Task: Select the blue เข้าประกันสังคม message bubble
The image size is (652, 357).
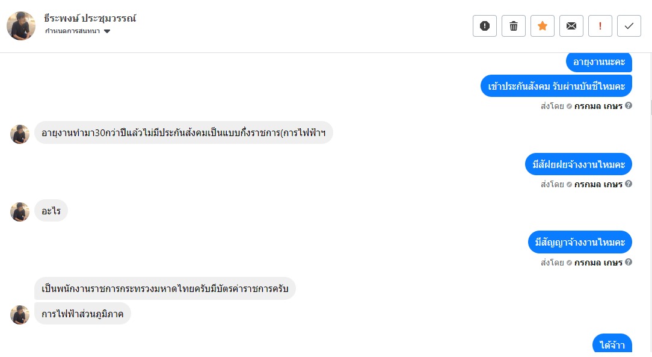Action: [556, 86]
